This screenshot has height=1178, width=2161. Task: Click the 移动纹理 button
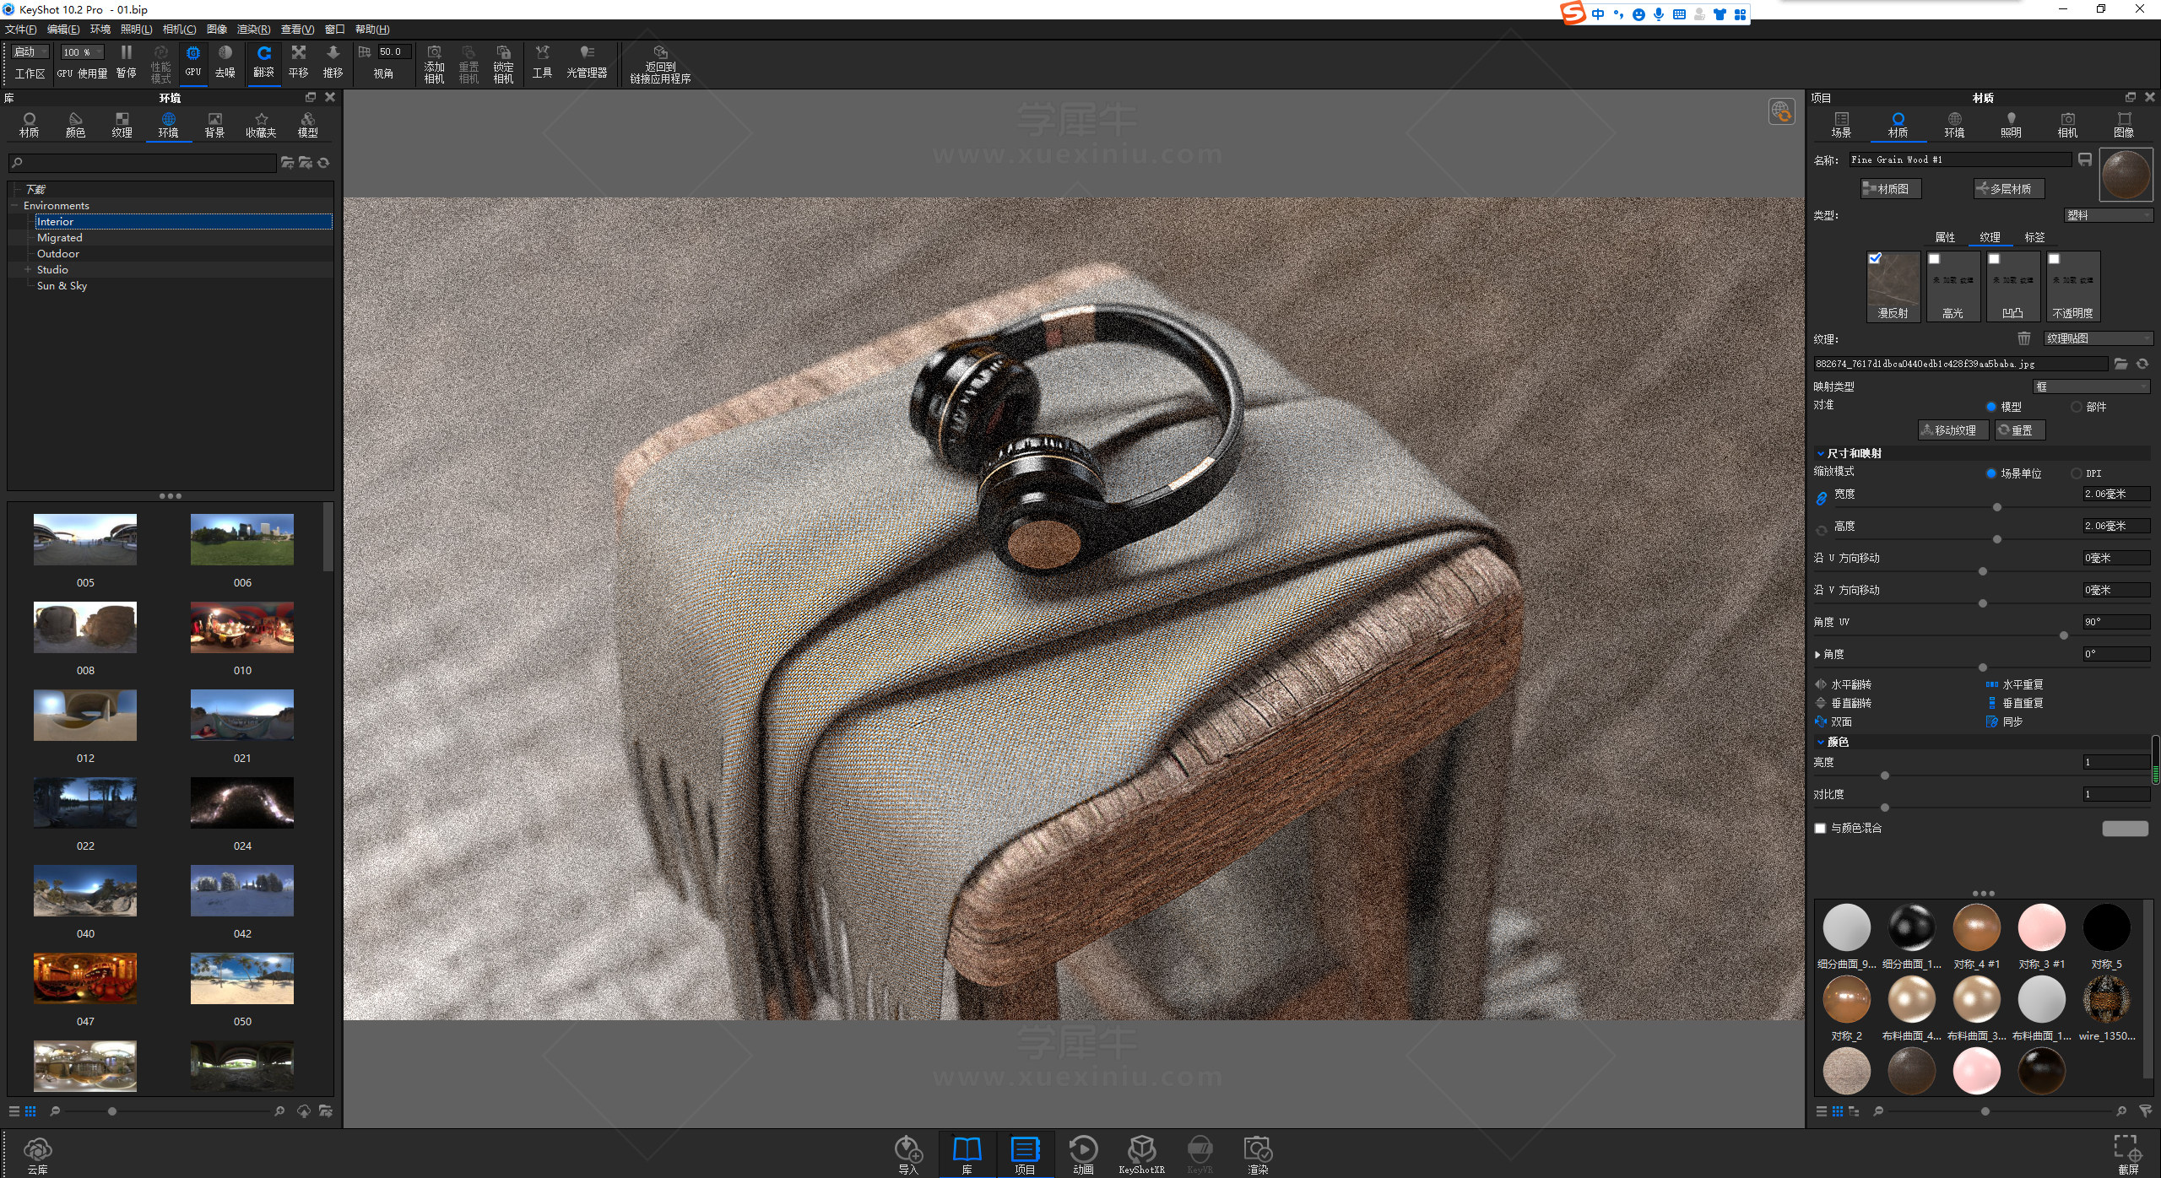coord(1953,430)
